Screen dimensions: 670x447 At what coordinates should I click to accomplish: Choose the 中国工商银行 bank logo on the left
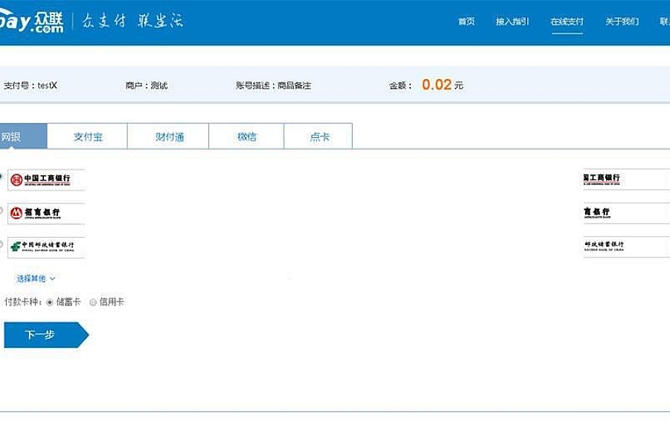coord(46,180)
